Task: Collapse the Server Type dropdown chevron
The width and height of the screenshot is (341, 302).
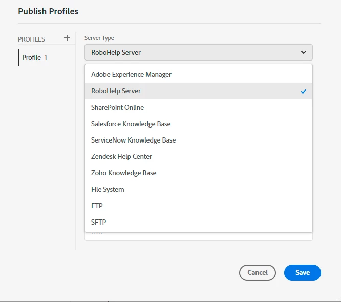Action: (304, 52)
